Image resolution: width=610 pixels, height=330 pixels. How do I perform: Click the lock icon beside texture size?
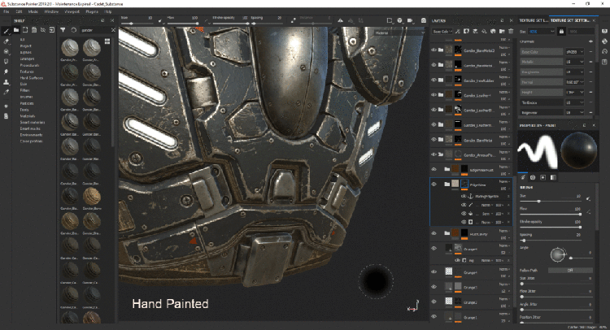click(561, 30)
